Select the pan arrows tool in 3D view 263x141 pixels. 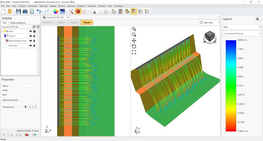[x=134, y=40]
